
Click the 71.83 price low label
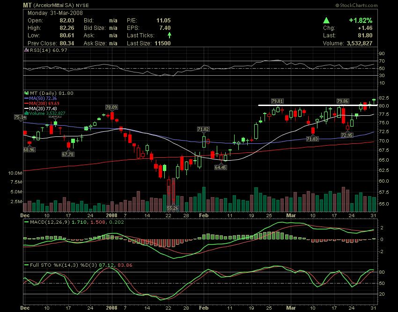[x=312, y=139]
